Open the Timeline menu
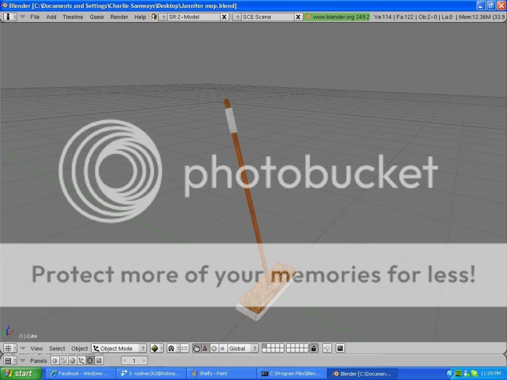The image size is (507, 380). pyautogui.click(x=73, y=17)
